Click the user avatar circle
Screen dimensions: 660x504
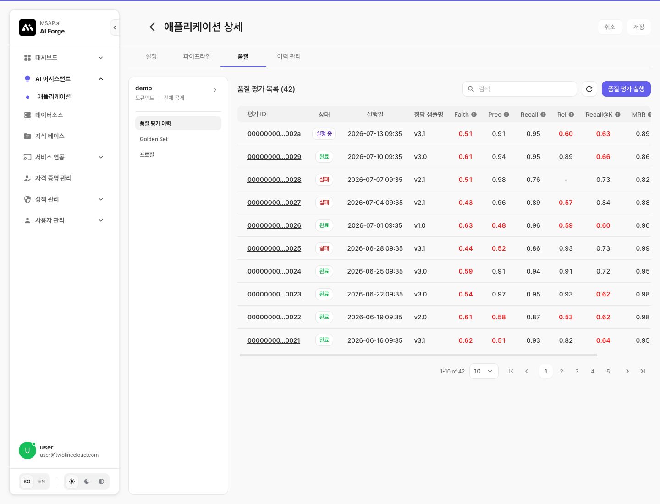tap(27, 450)
